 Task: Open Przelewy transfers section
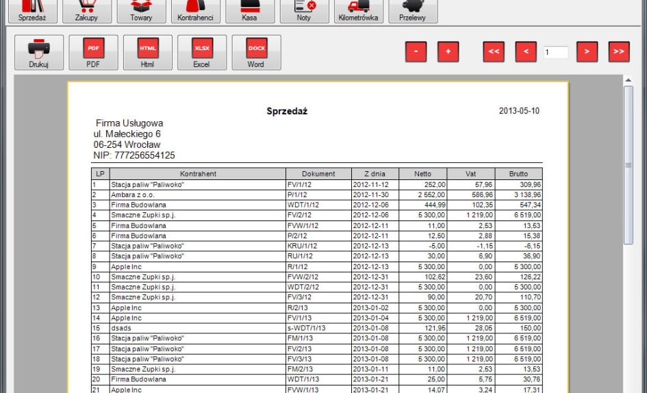click(x=413, y=10)
